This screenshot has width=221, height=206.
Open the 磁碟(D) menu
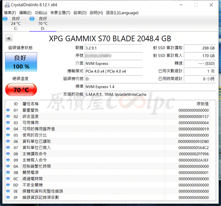[x=80, y=13]
